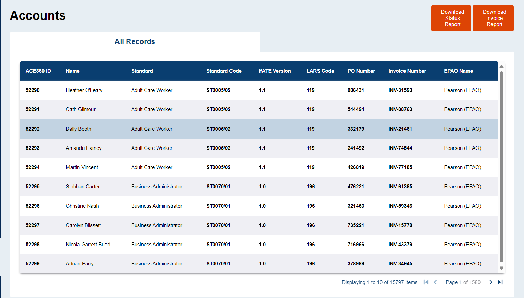Select the Heather O'Leary record row

click(84, 90)
